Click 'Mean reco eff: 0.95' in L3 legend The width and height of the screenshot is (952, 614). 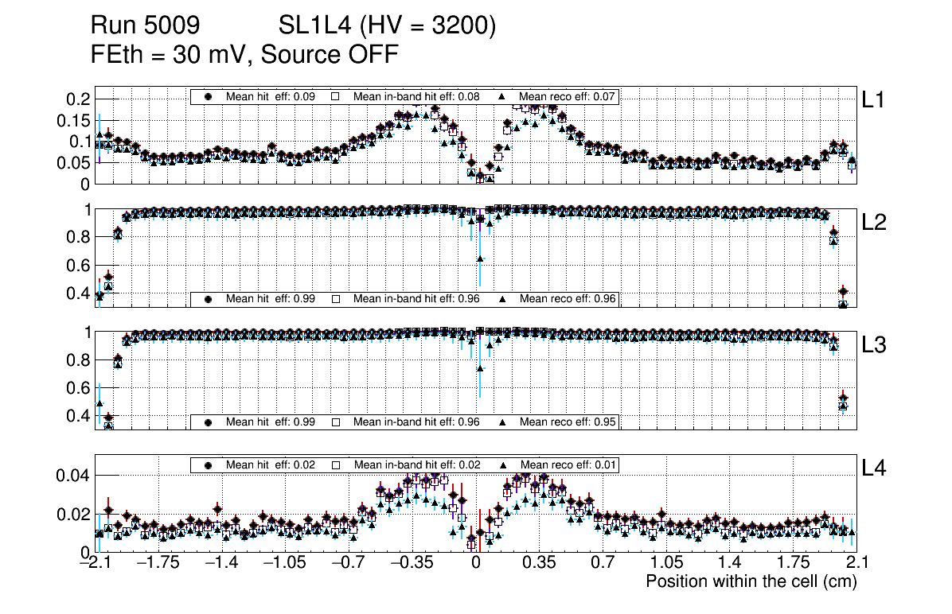click(x=568, y=422)
